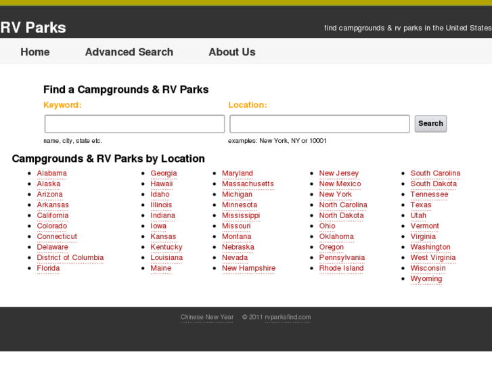Choose the Kentucky link

coord(166,247)
